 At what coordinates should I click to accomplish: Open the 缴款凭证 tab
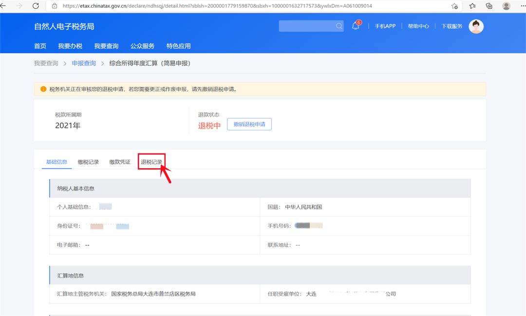119,161
